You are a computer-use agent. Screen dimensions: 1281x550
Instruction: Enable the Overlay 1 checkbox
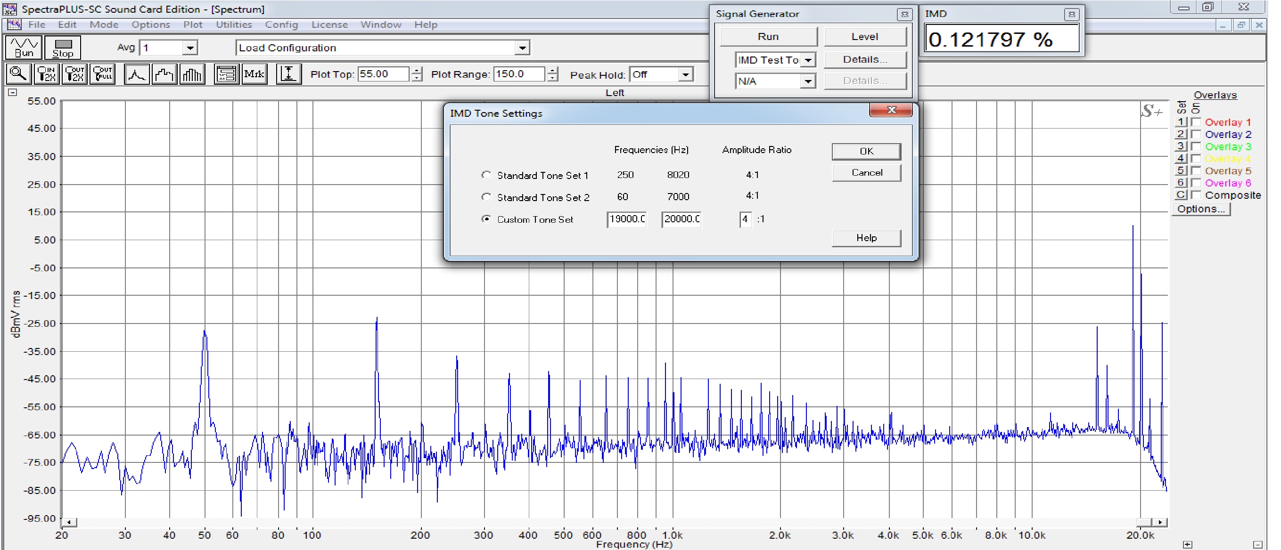(1196, 122)
